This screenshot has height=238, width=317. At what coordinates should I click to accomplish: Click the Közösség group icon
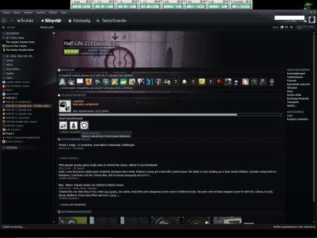click(70, 21)
